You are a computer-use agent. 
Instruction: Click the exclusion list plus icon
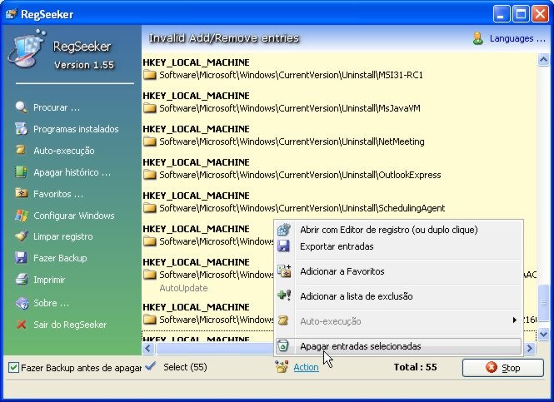pos(284,295)
